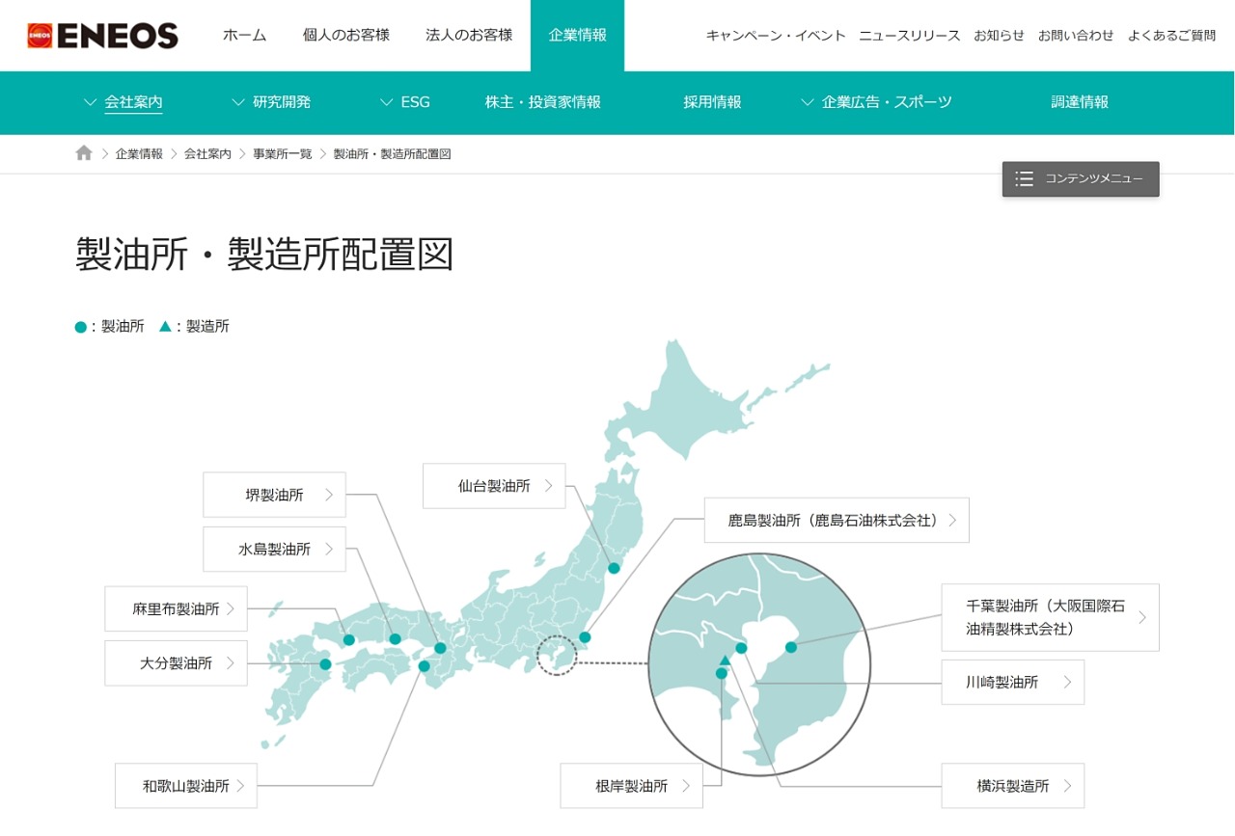Open キャンペーン・イベント link
Viewport: 1235px width, 836px height.
[x=776, y=36]
